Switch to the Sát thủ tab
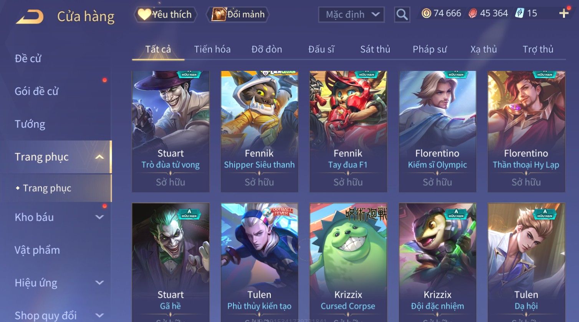579x322 pixels. click(375, 49)
